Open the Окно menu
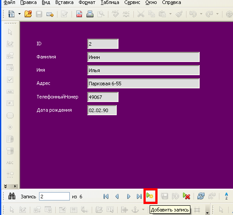Image resolution: width=233 pixels, height=215 pixels. [x=151, y=3]
